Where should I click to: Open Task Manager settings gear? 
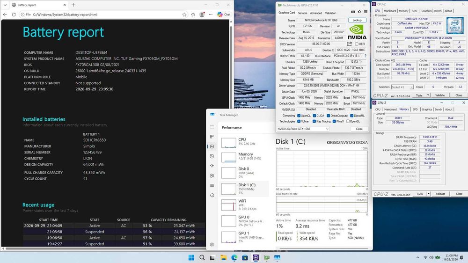click(x=212, y=244)
